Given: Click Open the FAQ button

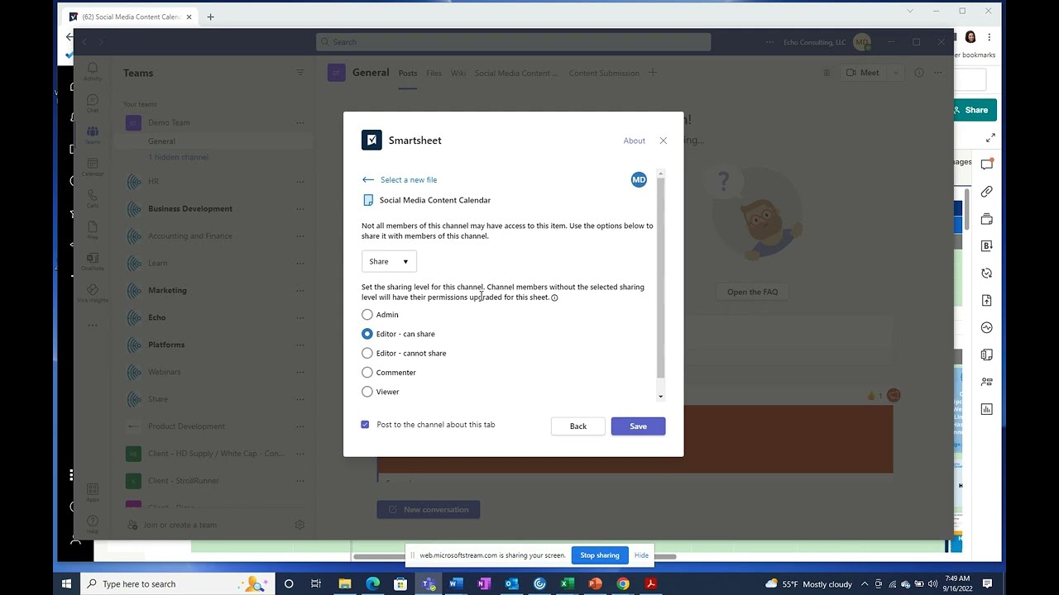Looking at the screenshot, I should (752, 292).
